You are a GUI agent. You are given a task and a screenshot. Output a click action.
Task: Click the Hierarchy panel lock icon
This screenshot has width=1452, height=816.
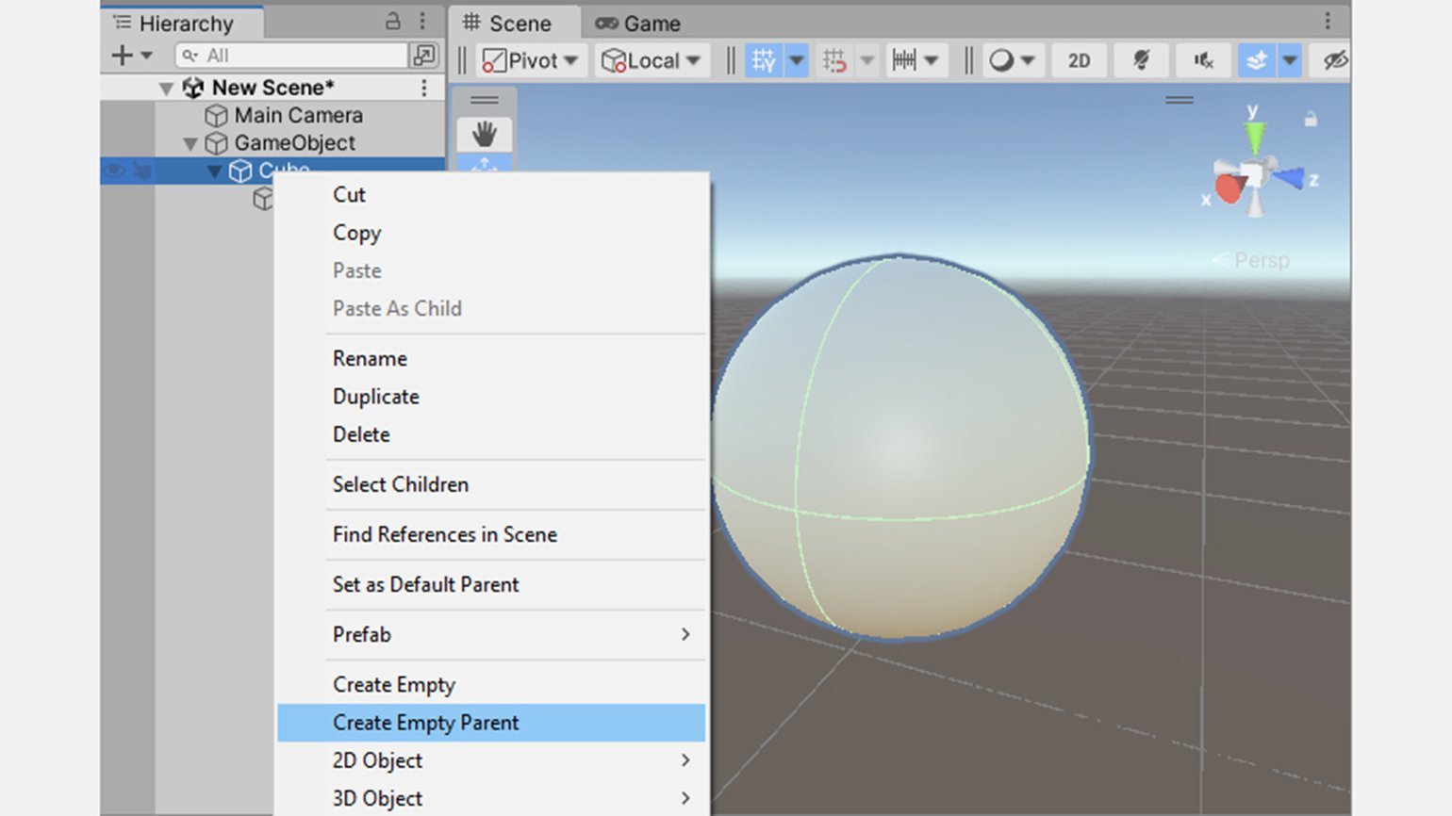point(393,22)
